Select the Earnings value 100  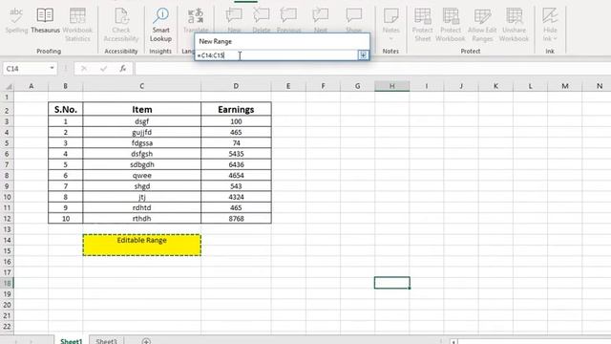(x=236, y=121)
